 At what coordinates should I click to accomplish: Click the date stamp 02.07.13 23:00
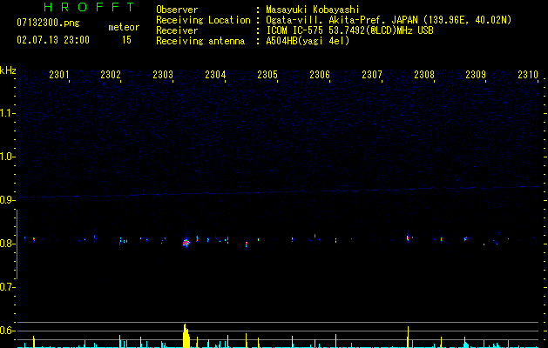coord(53,40)
